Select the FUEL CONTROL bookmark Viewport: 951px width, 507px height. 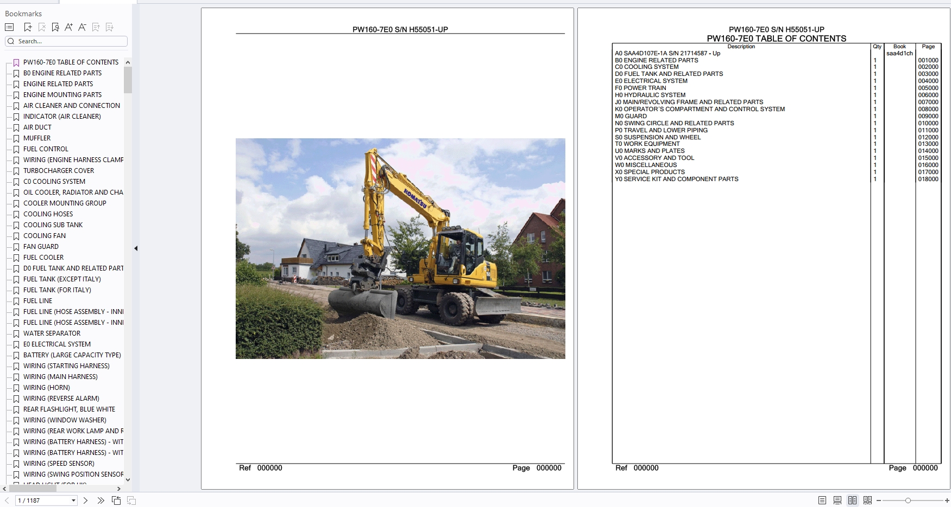point(46,149)
